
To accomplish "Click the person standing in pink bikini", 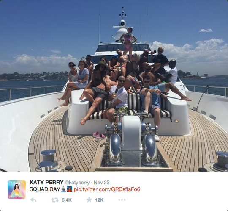I will (x=128, y=41).
